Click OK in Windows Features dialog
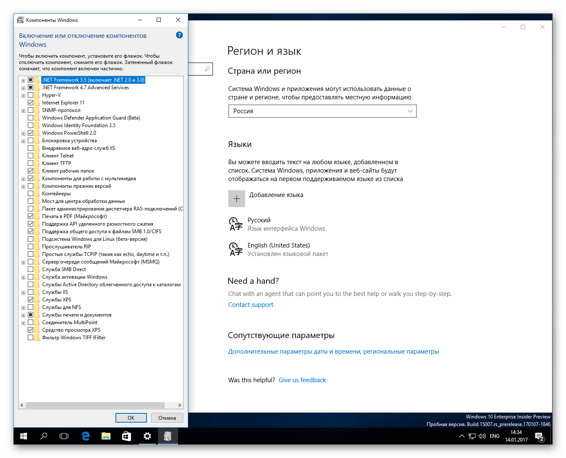This screenshot has height=458, width=566. click(x=131, y=418)
